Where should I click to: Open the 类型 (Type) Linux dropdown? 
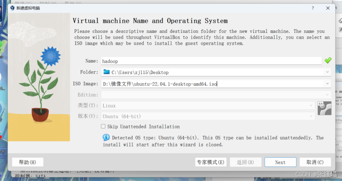208,106
